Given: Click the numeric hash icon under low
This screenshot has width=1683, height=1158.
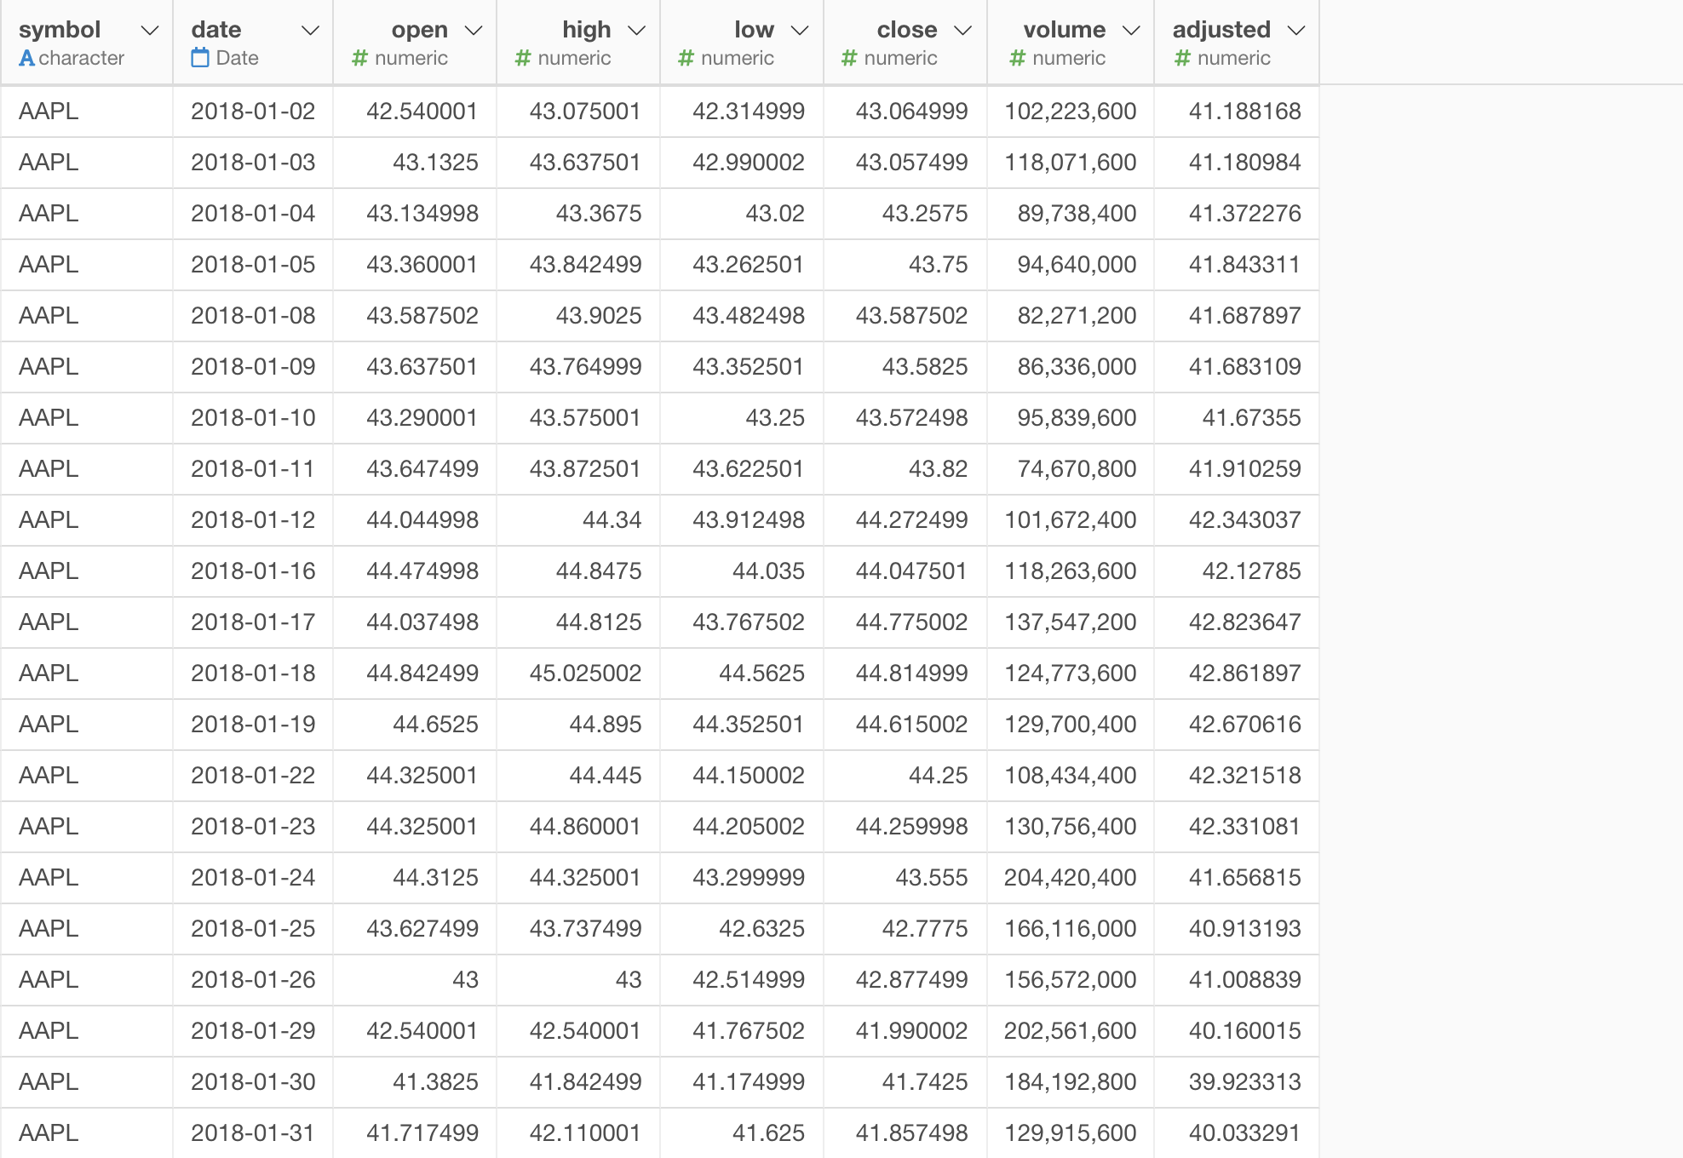Looking at the screenshot, I should coord(686,58).
